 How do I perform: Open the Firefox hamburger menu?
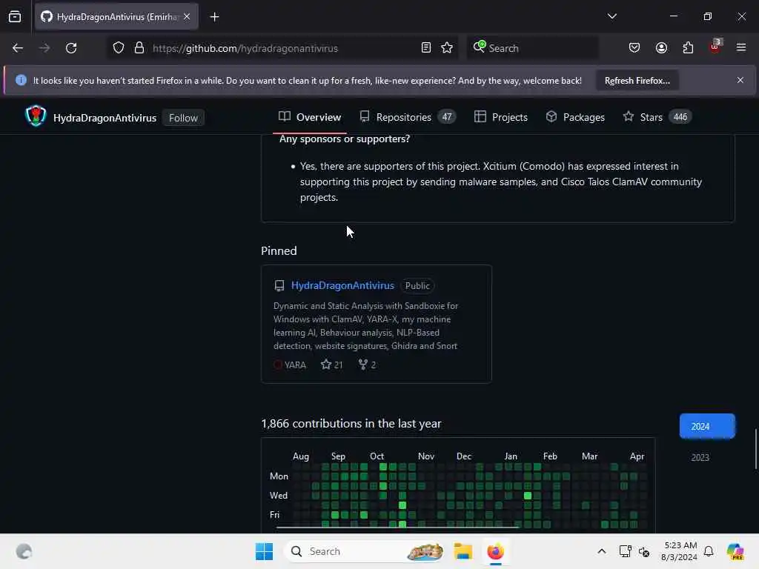(740, 47)
